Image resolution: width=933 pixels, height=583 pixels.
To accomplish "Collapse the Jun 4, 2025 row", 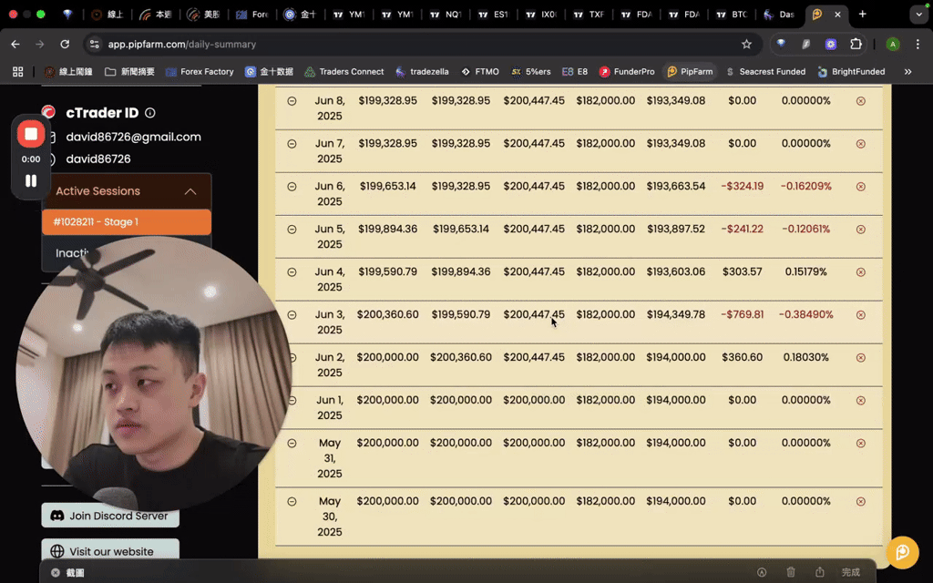I will [x=292, y=272].
